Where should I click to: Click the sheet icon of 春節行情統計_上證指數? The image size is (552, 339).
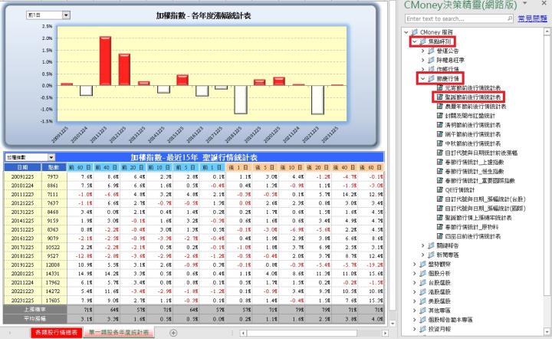click(440, 162)
